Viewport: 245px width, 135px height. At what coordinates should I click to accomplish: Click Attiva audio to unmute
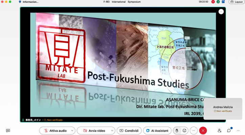point(55,131)
